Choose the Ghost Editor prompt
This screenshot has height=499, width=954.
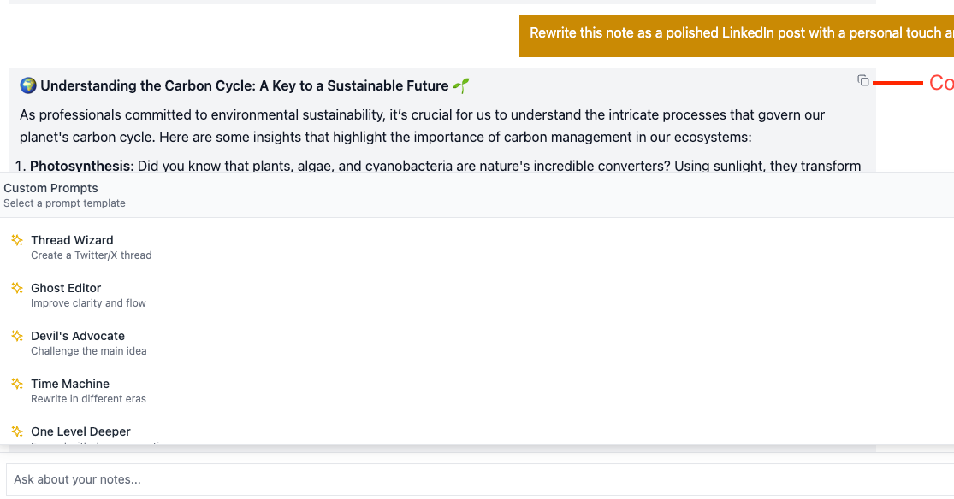pos(477,295)
